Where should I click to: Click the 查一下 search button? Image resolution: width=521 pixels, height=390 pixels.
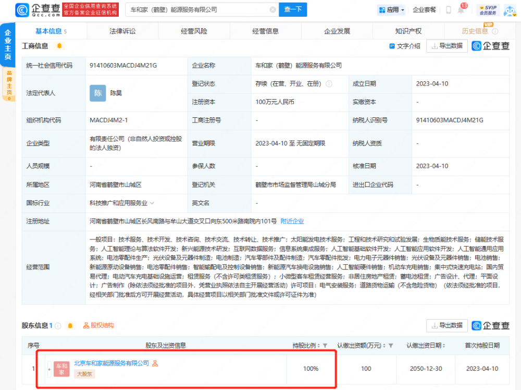tap(293, 9)
